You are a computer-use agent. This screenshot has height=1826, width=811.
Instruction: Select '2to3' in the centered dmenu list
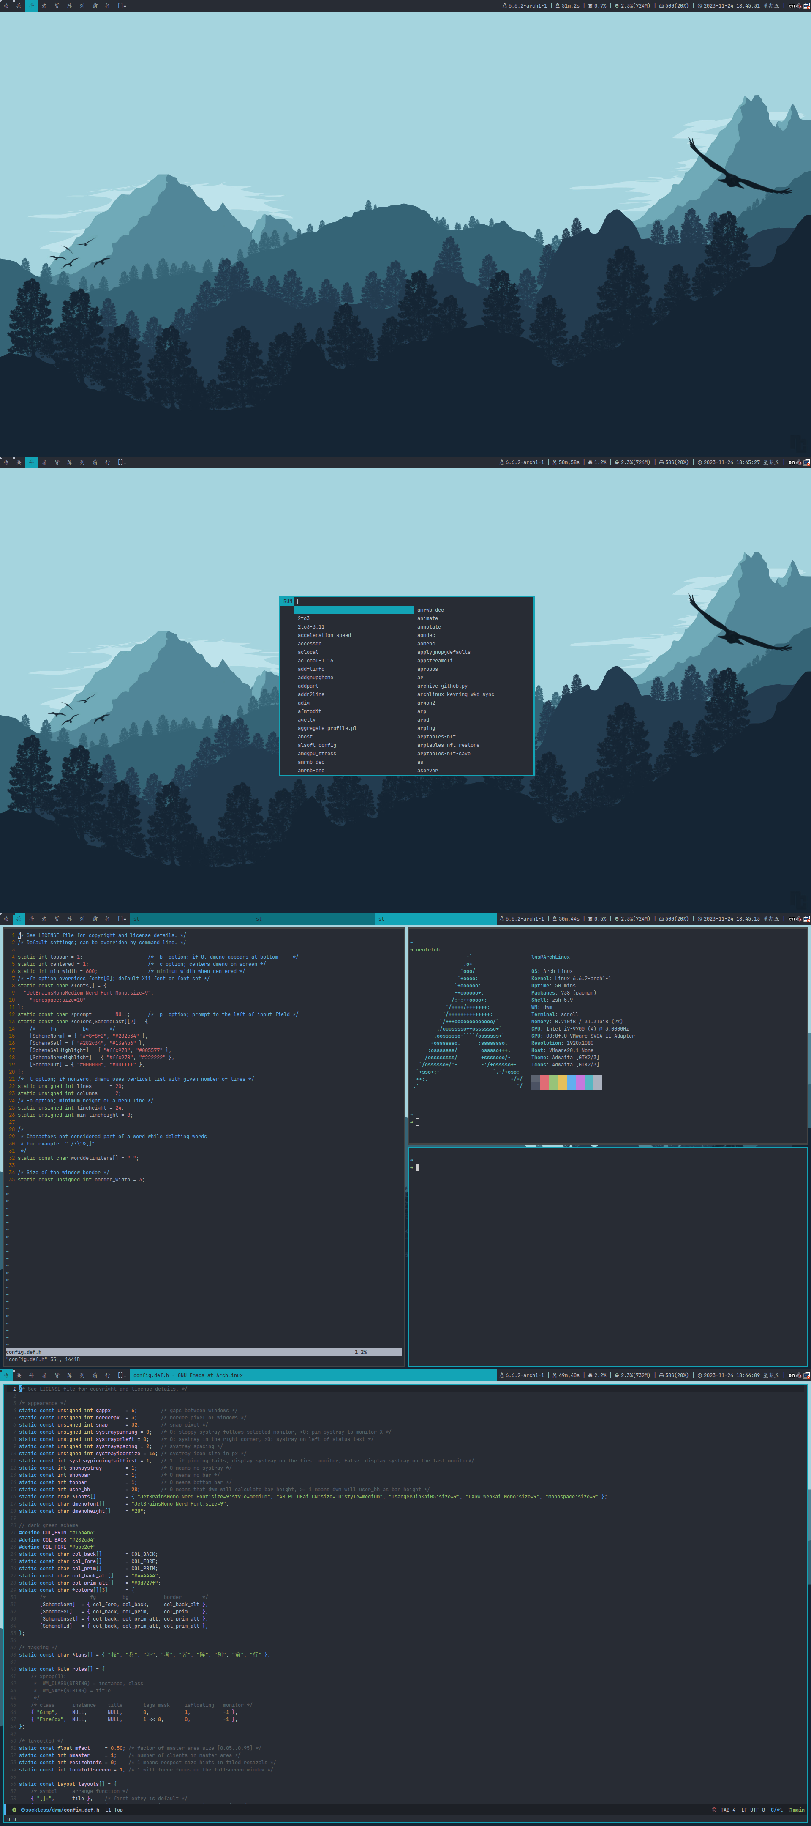(303, 618)
